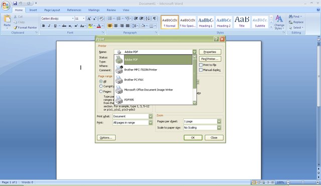This screenshot has height=186, width=321.
Task: Switch to the References tab
Action: [x=74, y=10]
